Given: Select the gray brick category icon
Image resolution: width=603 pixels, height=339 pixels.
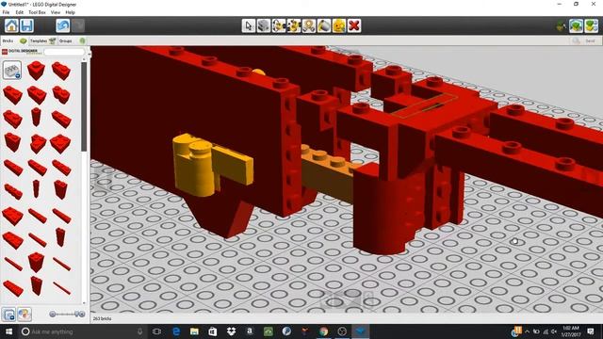Looking at the screenshot, I should 12,70.
